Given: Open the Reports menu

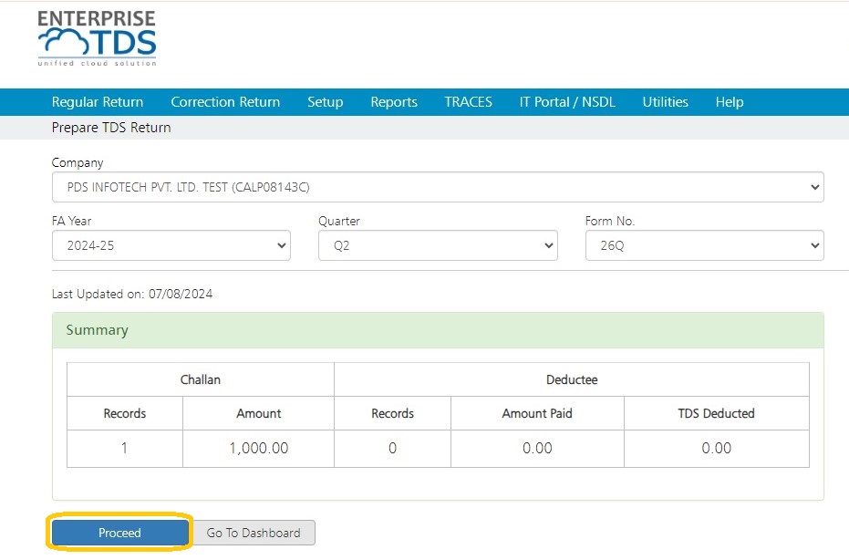Looking at the screenshot, I should [394, 102].
